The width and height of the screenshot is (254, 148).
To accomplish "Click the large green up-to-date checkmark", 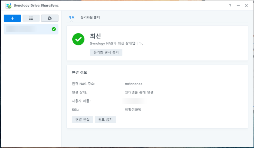I will (78, 39).
